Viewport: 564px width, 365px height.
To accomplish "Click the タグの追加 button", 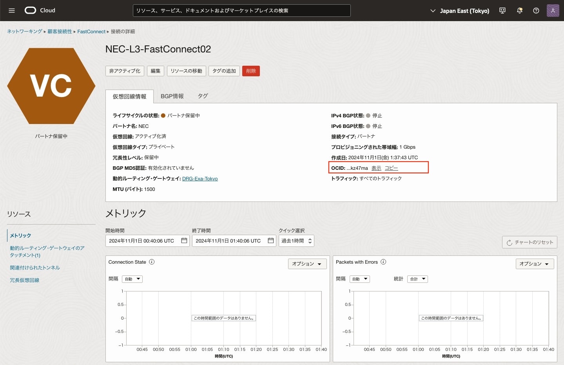I will tap(224, 71).
